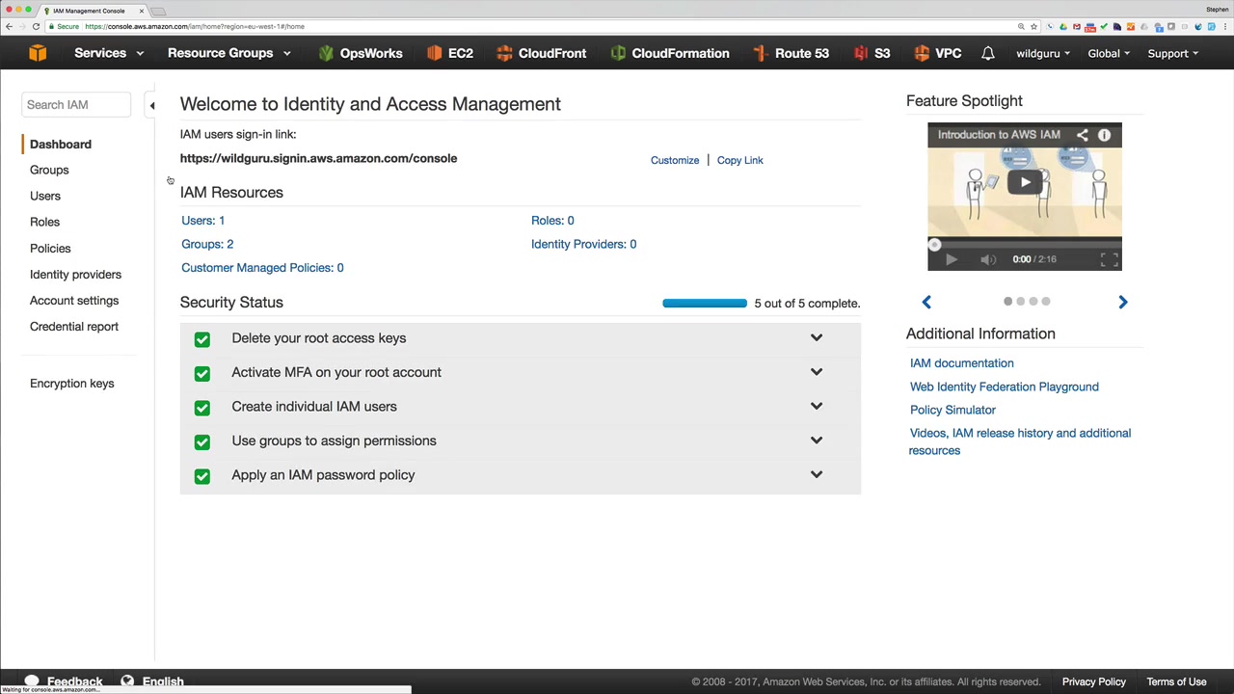Click the Copy Link link
The width and height of the screenshot is (1234, 694).
click(x=739, y=160)
